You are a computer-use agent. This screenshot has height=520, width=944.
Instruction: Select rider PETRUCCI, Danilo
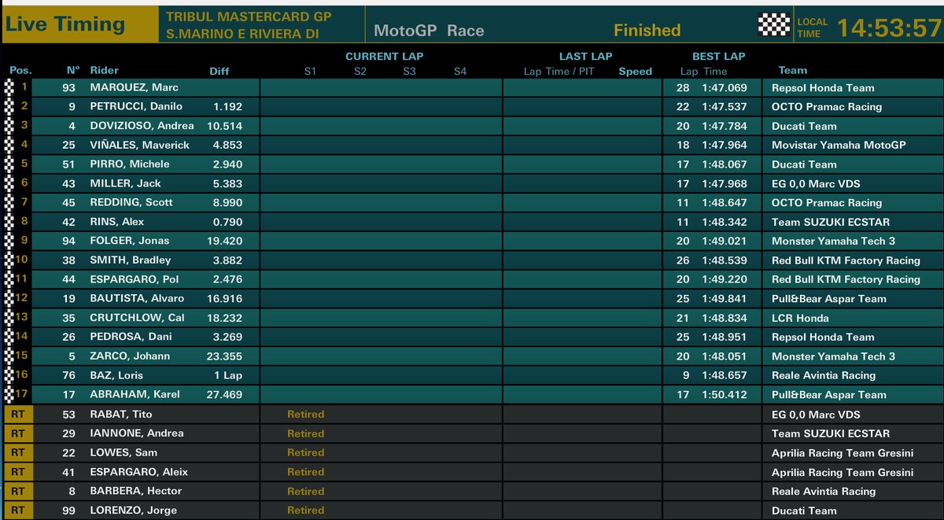click(x=136, y=106)
